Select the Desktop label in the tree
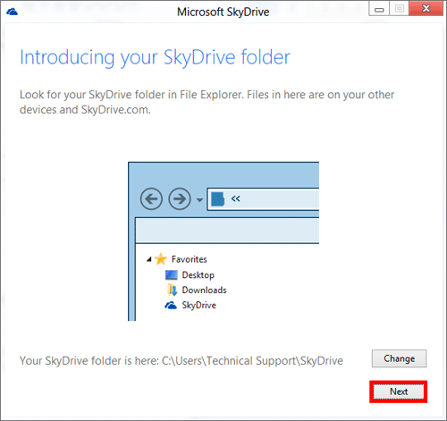The width and height of the screenshot is (447, 421). click(198, 275)
